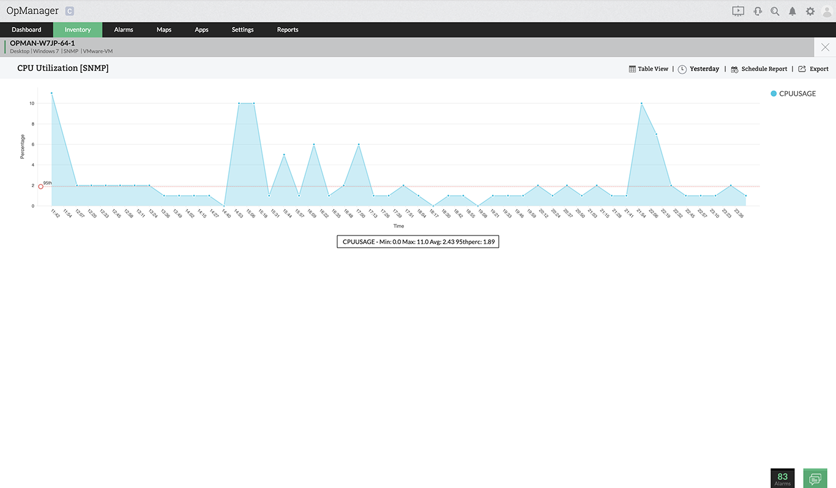Click the 18:17 zero-value data point
Viewport: 836px width, 488px height.
pyautogui.click(x=433, y=205)
